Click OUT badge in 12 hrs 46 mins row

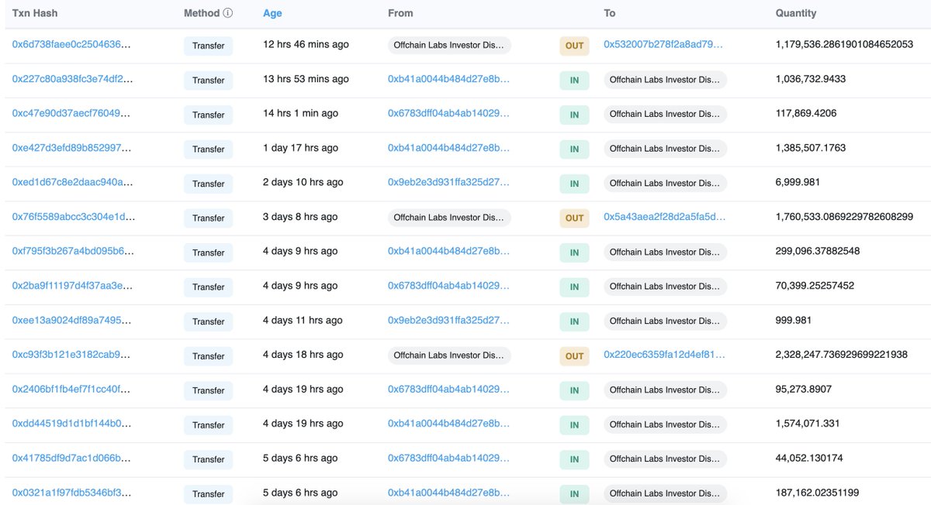[x=574, y=46]
